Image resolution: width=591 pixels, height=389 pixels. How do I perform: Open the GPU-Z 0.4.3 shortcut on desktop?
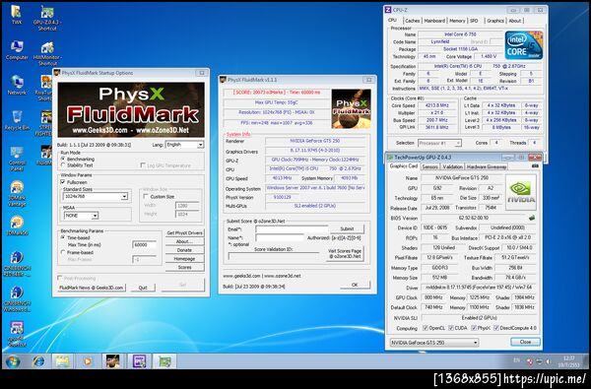click(47, 18)
